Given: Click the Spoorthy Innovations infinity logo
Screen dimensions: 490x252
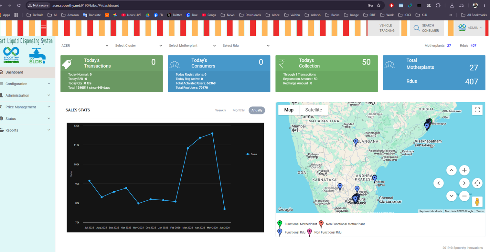Looking at the screenshot, I should (x=11, y=55).
